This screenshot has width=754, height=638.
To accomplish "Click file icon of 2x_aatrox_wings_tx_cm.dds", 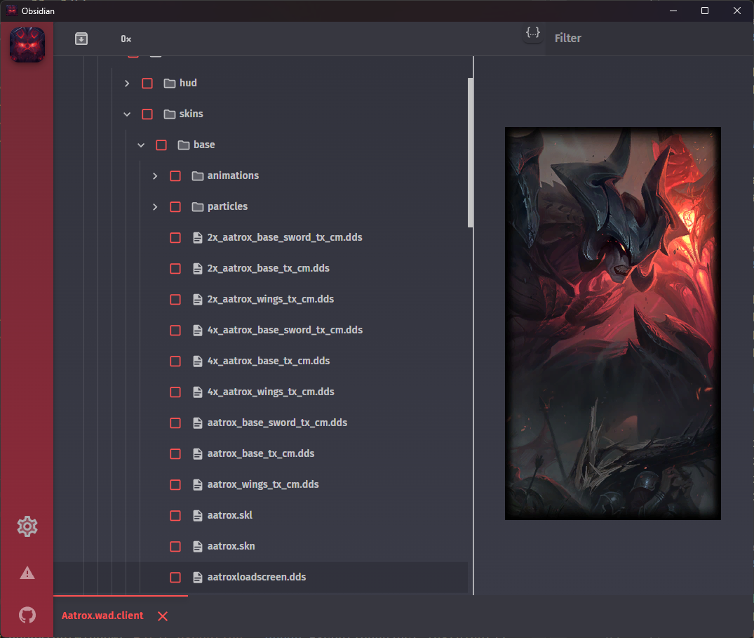I will point(197,299).
